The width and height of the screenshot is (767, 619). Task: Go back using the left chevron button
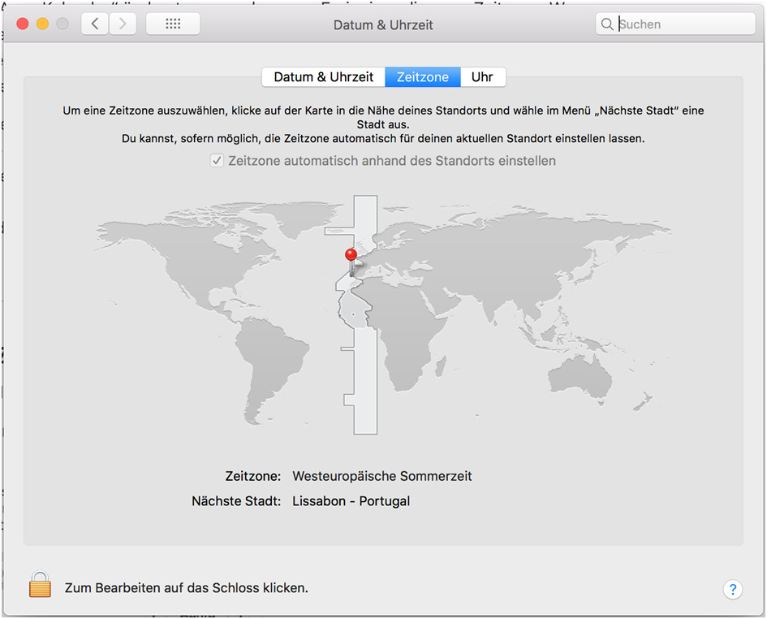pos(95,24)
